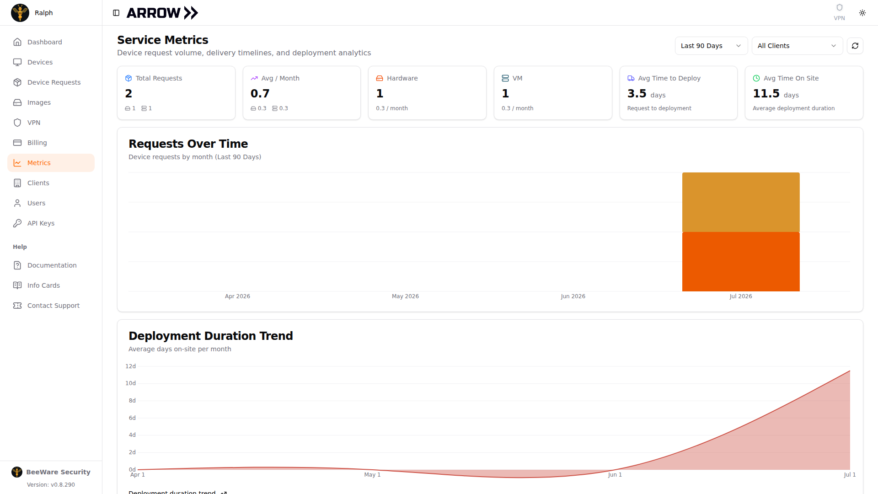Viewport: 878px width, 494px height.
Task: Click the Info Cards book icon
Action: pyautogui.click(x=17, y=285)
